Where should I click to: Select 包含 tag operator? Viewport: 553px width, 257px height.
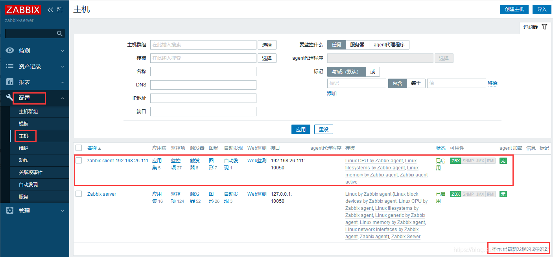397,83
